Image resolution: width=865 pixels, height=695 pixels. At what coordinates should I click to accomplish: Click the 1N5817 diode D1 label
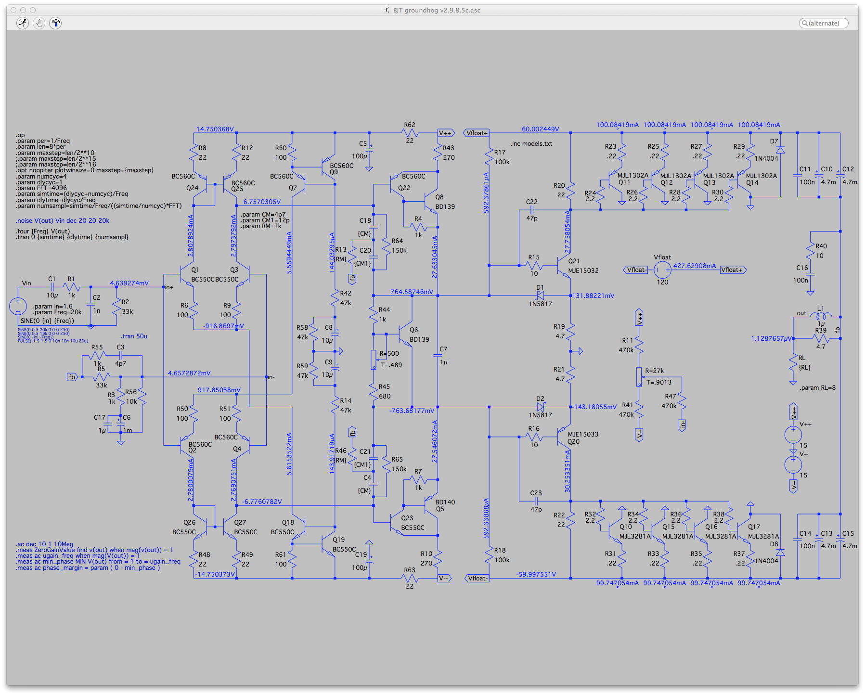coord(540,304)
